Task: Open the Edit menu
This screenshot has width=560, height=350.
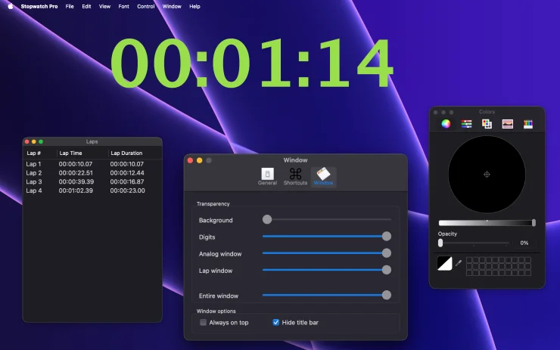Action: tap(86, 6)
